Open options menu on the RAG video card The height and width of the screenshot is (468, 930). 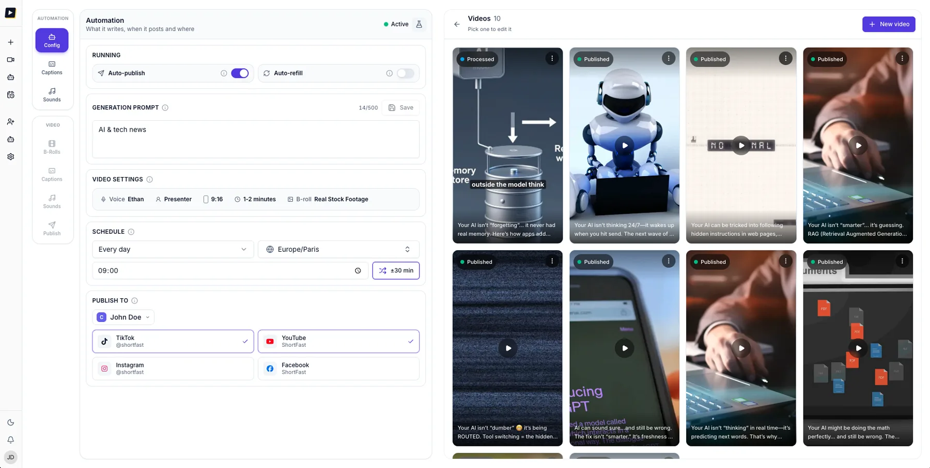pyautogui.click(x=902, y=59)
